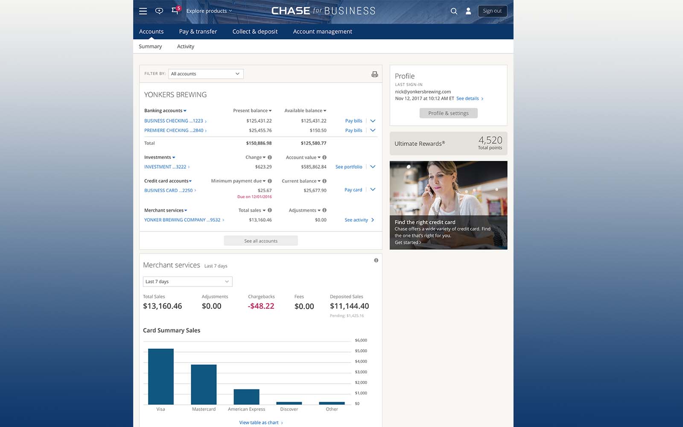Open the Last 7 days period dropdown
The width and height of the screenshot is (683, 427).
[187, 282]
